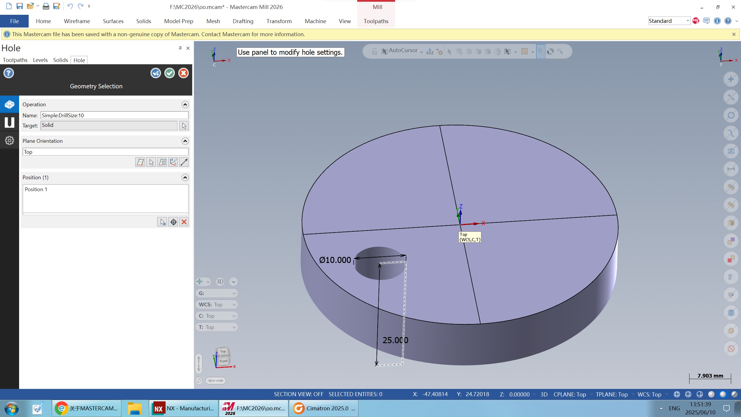Screen dimensions: 741x417
Task: Click the Name input field
Action: click(114, 115)
